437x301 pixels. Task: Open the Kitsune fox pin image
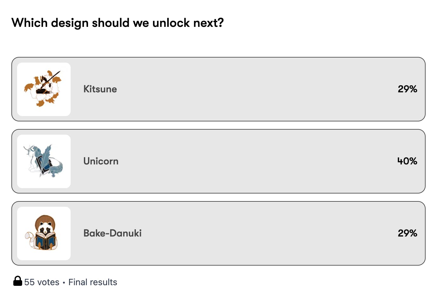pyautogui.click(x=44, y=89)
